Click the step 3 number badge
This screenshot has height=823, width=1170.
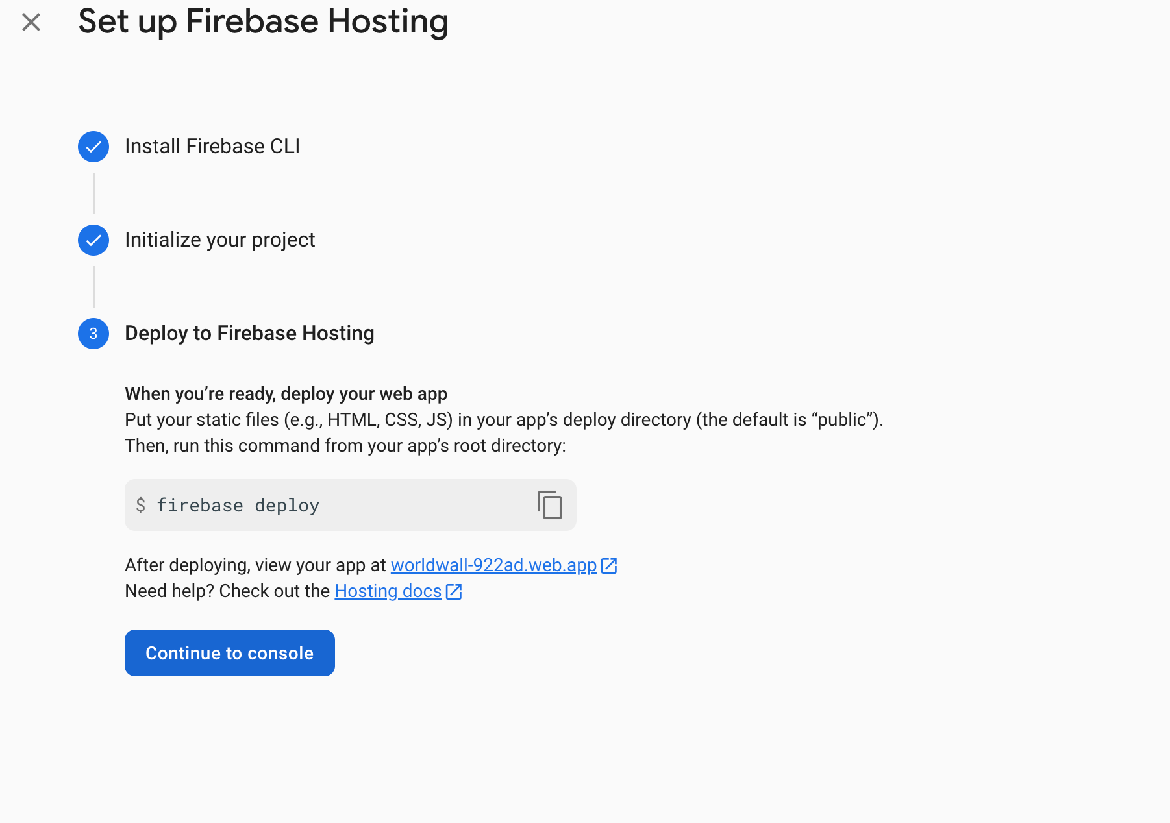[x=93, y=334]
